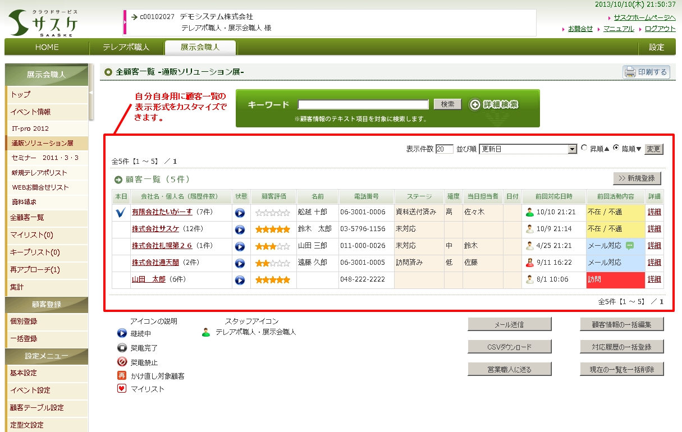682x432 pixels.
Task: Open 詳細検索 advanced search
Action: pyautogui.click(x=493, y=104)
